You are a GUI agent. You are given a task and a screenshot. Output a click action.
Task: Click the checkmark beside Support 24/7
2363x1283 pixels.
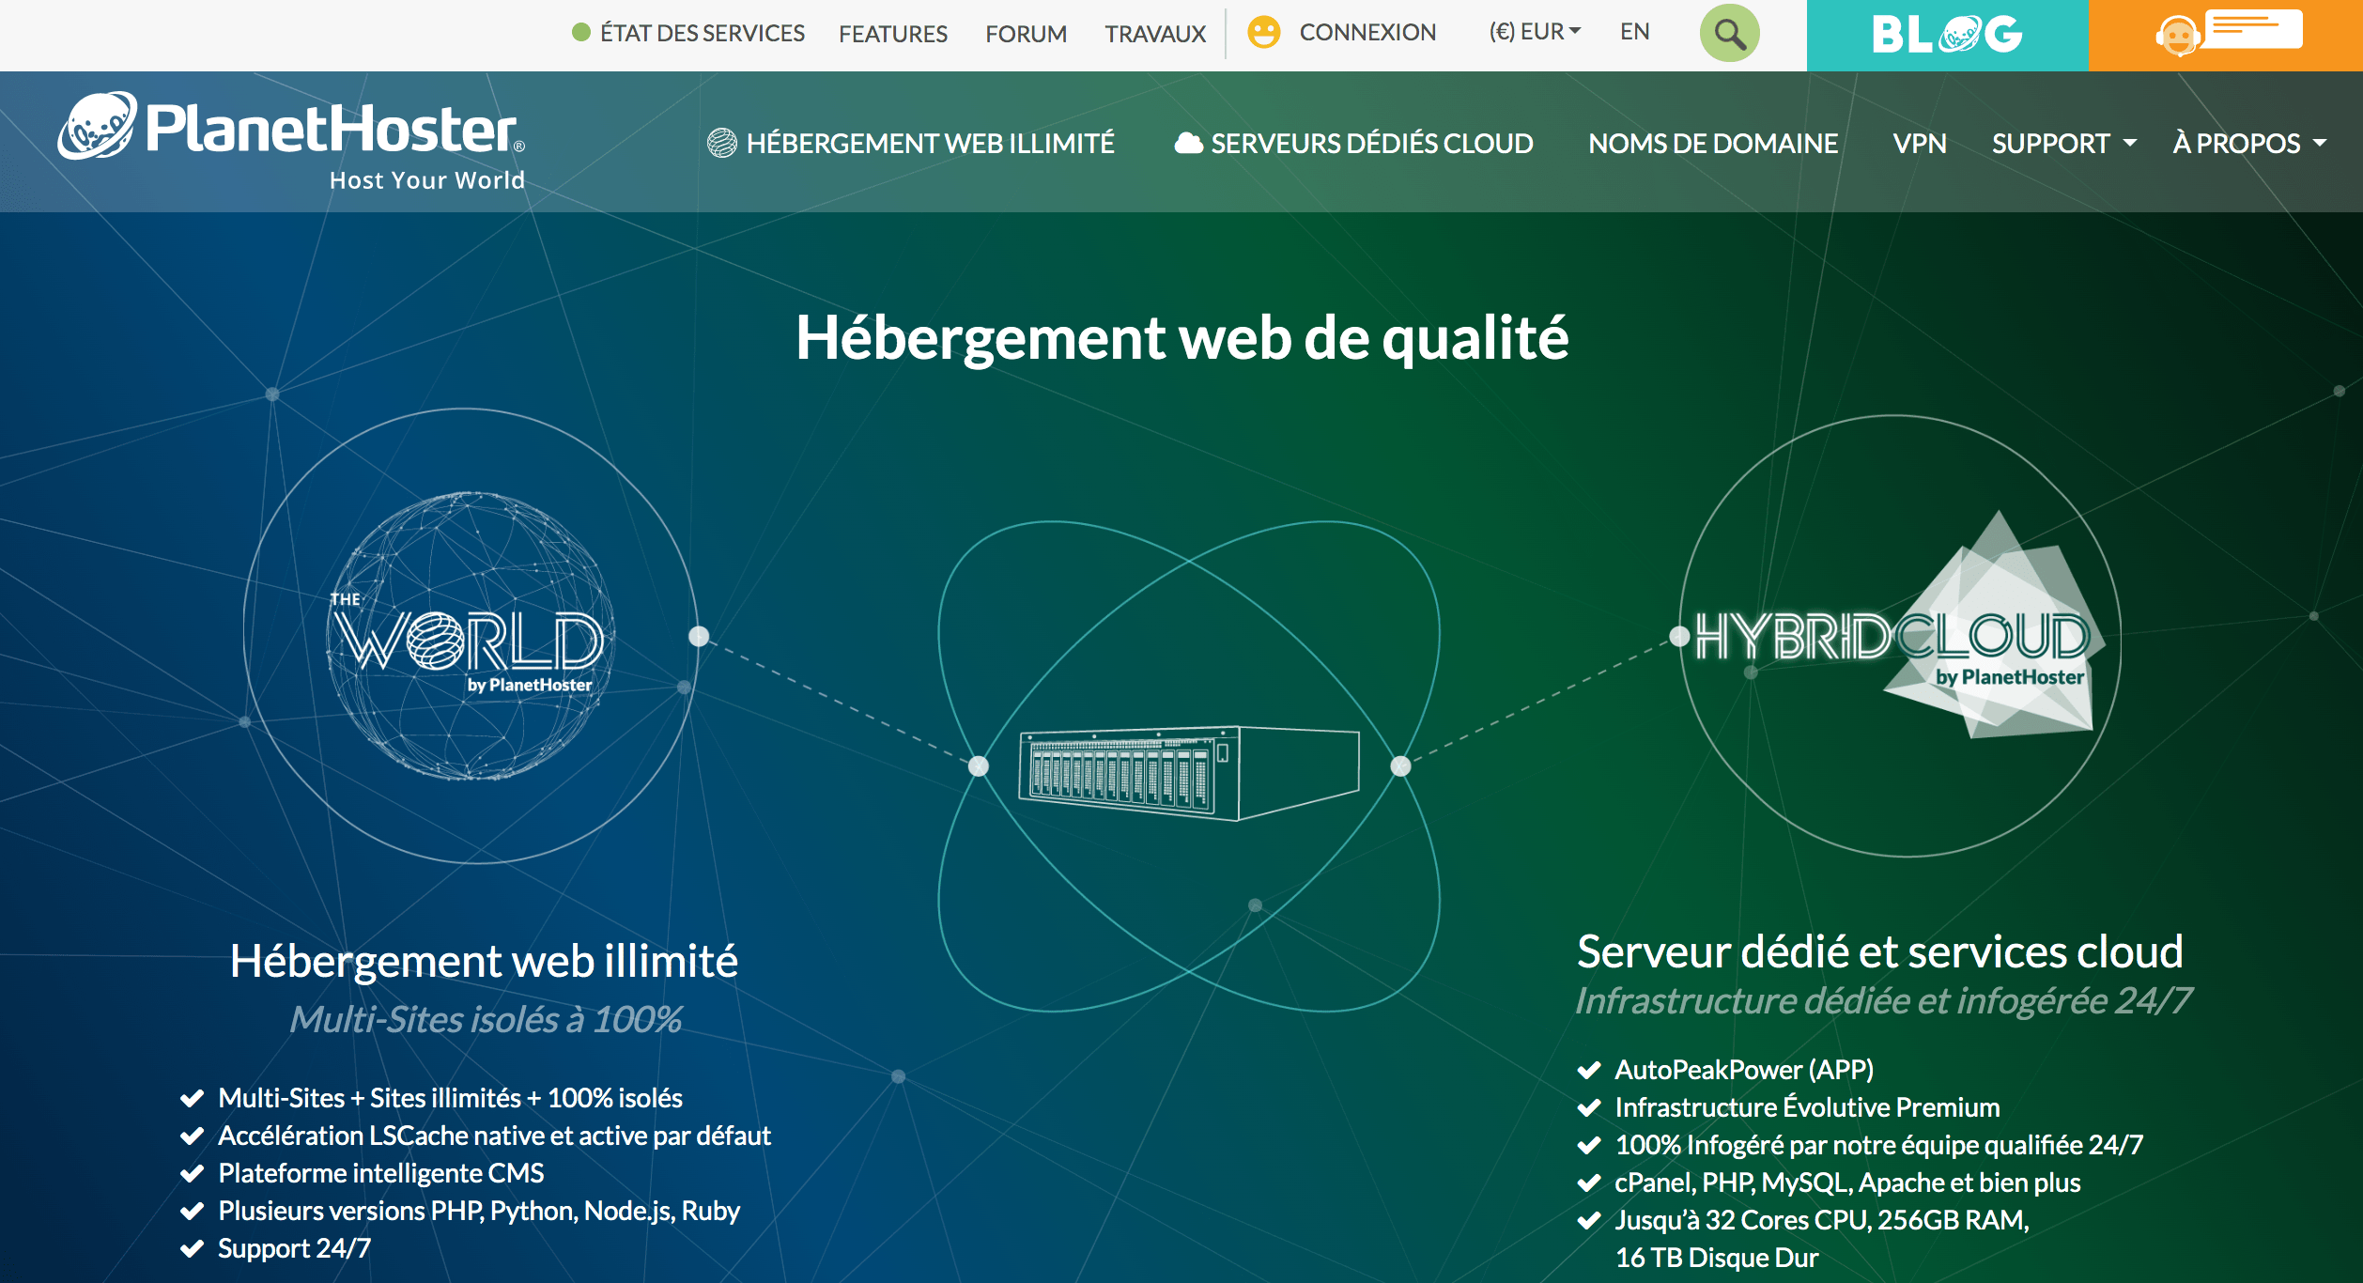tap(193, 1247)
